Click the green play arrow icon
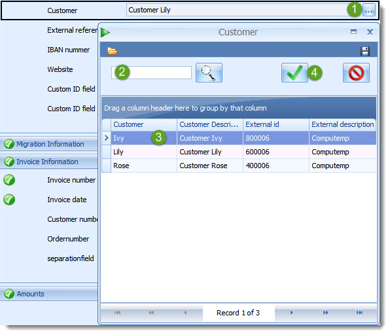 tap(105, 33)
